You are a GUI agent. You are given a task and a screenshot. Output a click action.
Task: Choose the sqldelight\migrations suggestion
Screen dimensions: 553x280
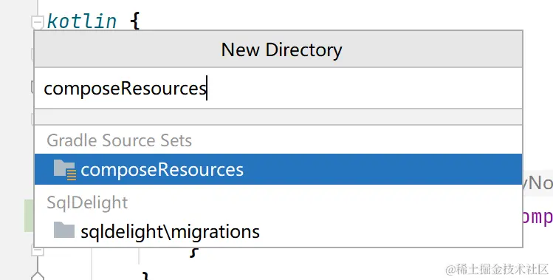pos(278,231)
